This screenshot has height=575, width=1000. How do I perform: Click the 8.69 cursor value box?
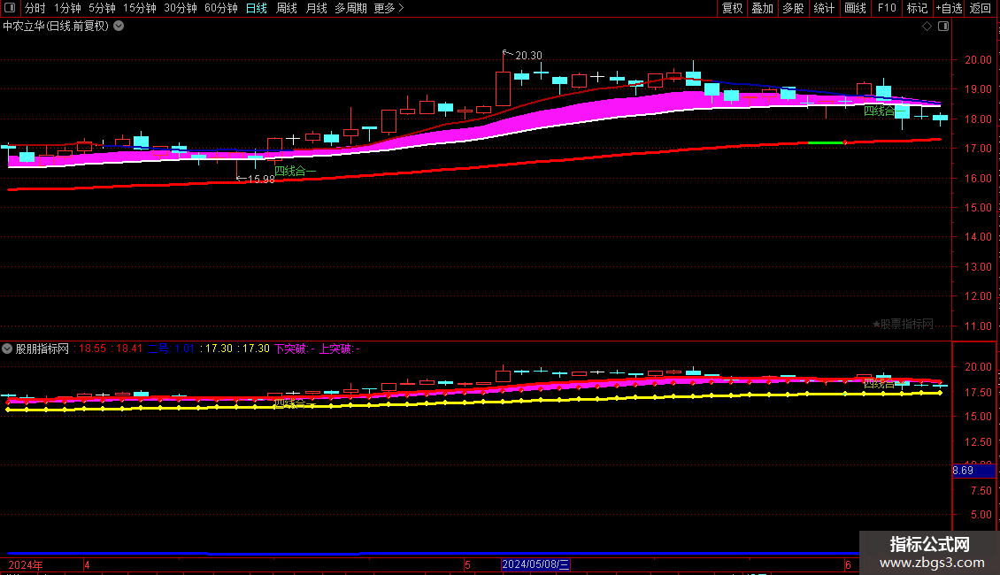973,471
